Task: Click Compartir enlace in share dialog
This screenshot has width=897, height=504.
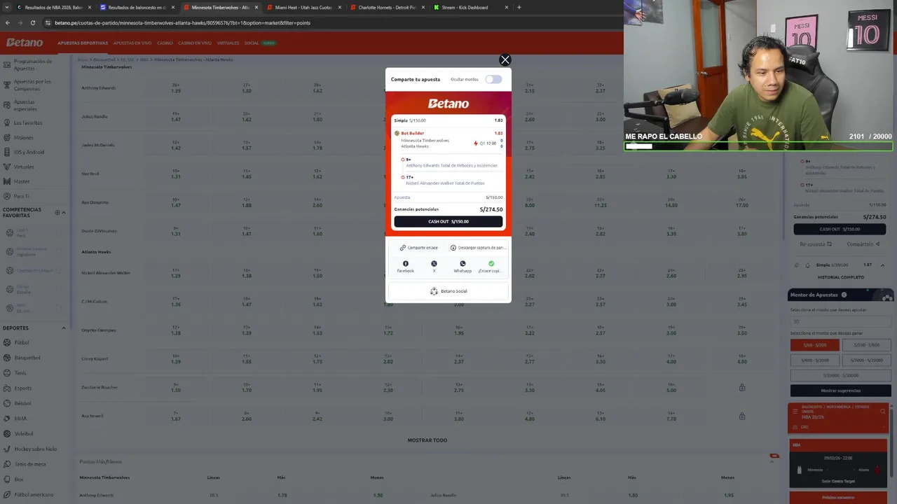Action: (x=419, y=248)
